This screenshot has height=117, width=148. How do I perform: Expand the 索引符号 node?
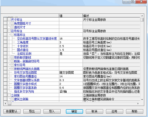[12, 65]
